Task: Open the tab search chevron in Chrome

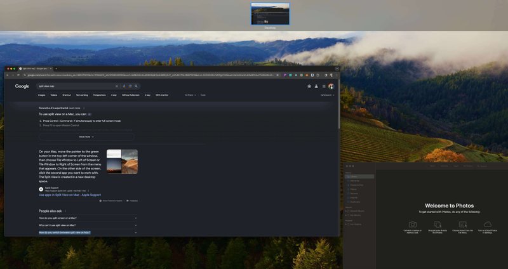Action: click(337, 69)
